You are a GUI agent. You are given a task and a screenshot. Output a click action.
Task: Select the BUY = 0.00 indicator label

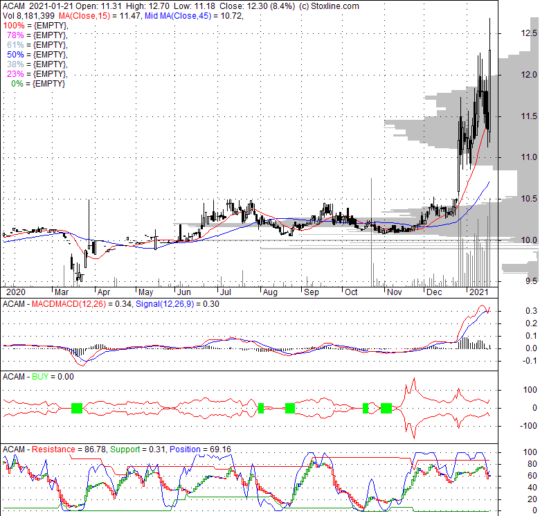point(53,377)
